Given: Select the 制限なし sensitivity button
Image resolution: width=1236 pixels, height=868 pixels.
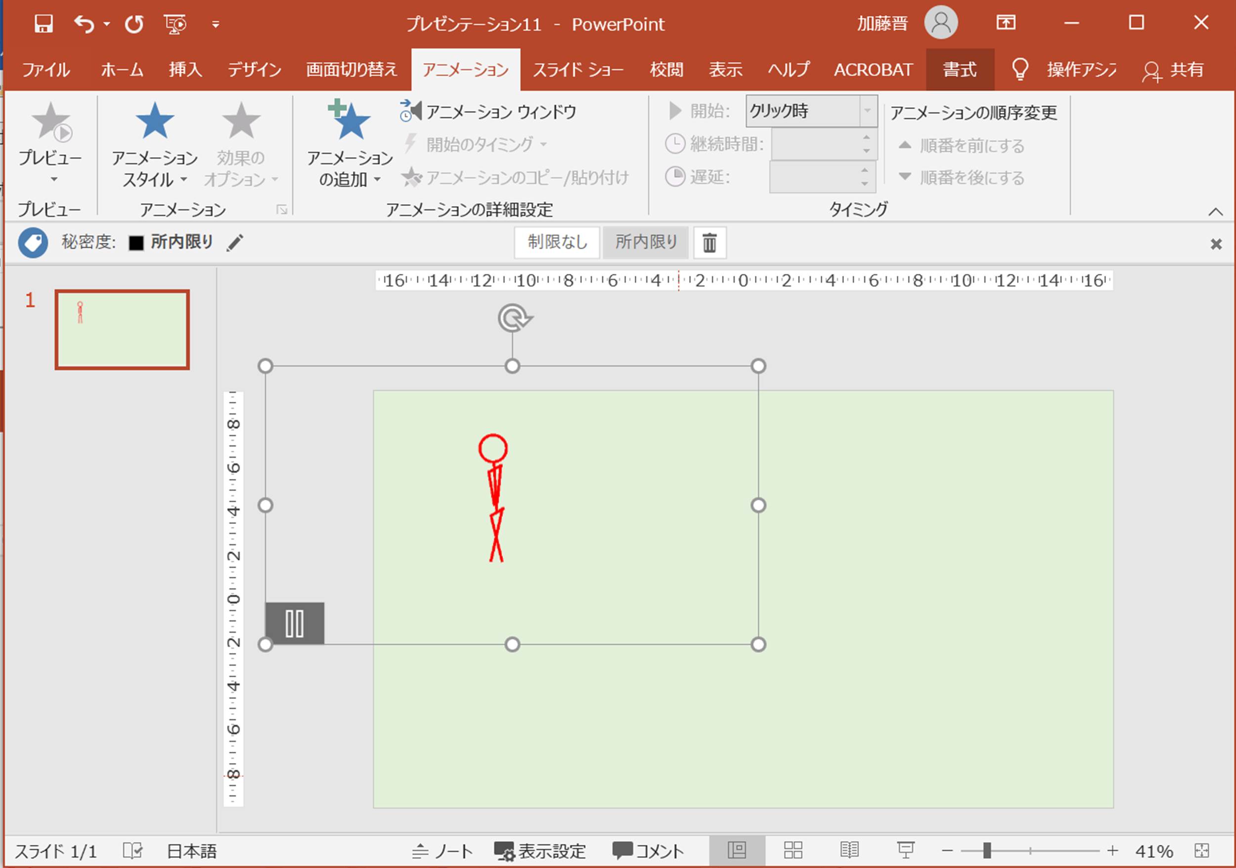Looking at the screenshot, I should pos(557,242).
